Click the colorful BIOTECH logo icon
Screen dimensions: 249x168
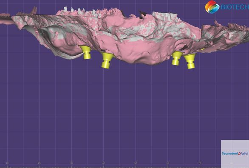(212, 7)
